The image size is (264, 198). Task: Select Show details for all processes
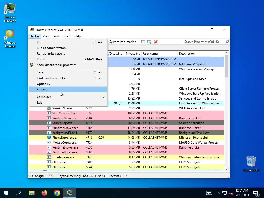pos(68,65)
